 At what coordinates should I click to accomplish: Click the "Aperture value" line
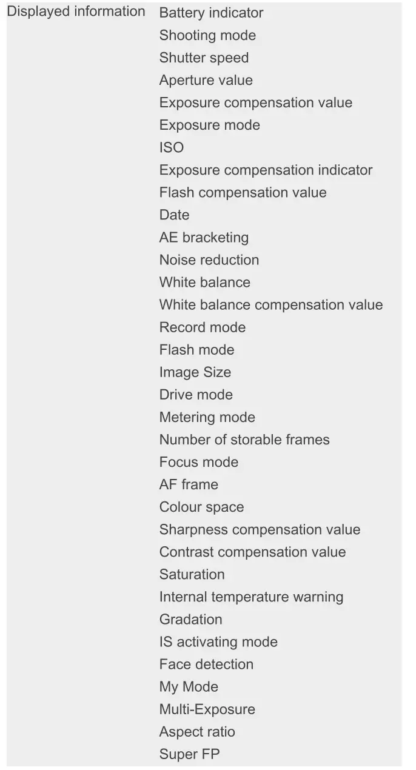pyautogui.click(x=206, y=80)
